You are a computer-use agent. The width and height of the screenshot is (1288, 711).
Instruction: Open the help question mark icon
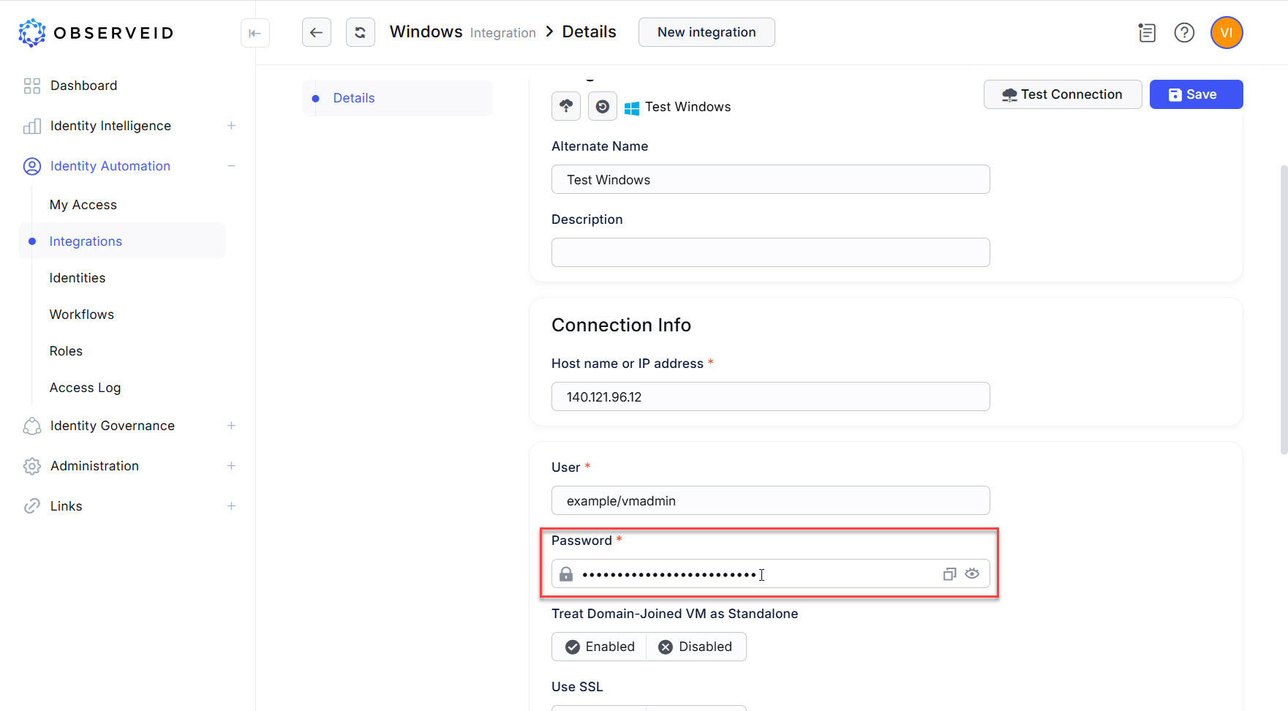pyautogui.click(x=1184, y=33)
